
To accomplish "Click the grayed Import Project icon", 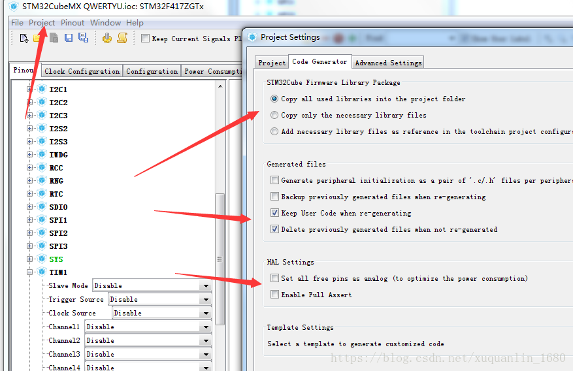I will pos(54,38).
